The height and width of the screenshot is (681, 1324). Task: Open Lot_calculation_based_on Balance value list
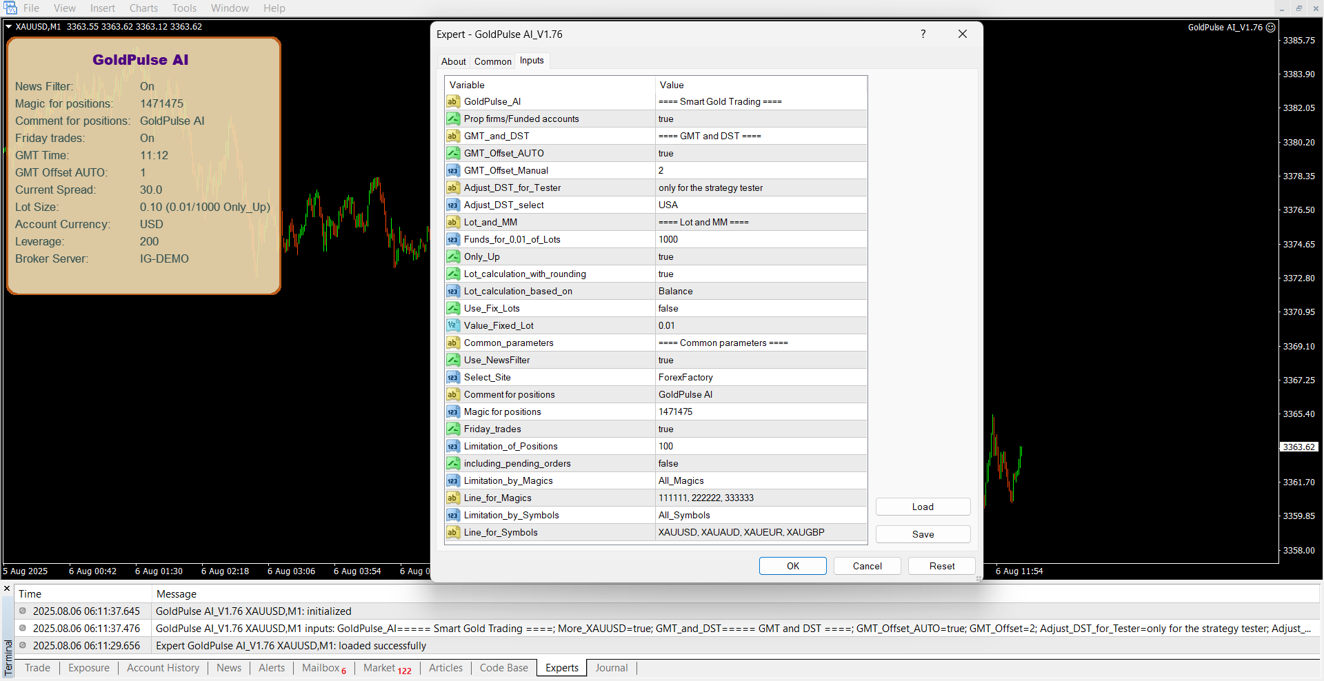click(759, 292)
